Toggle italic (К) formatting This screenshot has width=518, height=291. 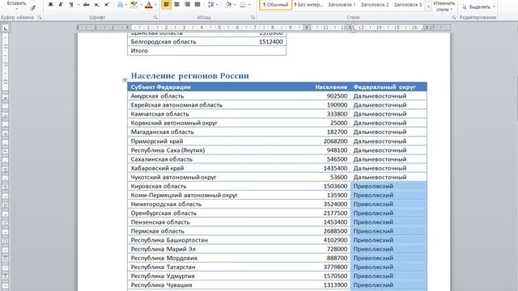click(x=61, y=5)
